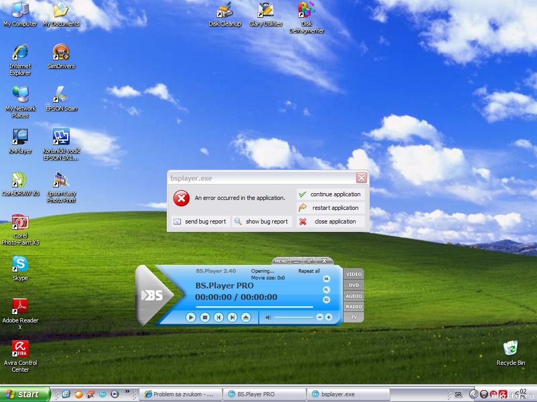This screenshot has height=402, width=537.
Task: Open the playlist with PL button
Action: (x=326, y=289)
